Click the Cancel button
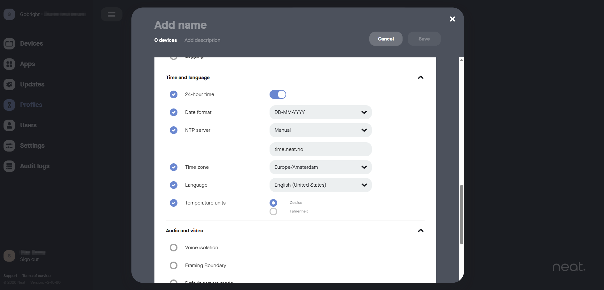 coord(386,39)
